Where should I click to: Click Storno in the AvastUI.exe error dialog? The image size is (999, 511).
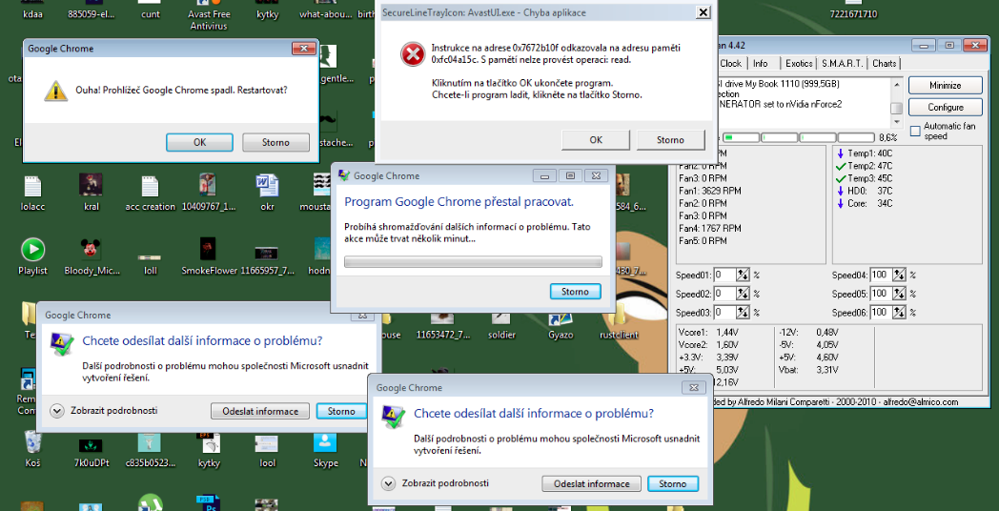[x=670, y=139]
